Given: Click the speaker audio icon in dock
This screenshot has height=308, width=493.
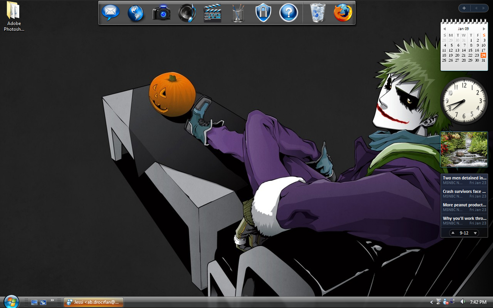Looking at the screenshot, I should 187,13.
